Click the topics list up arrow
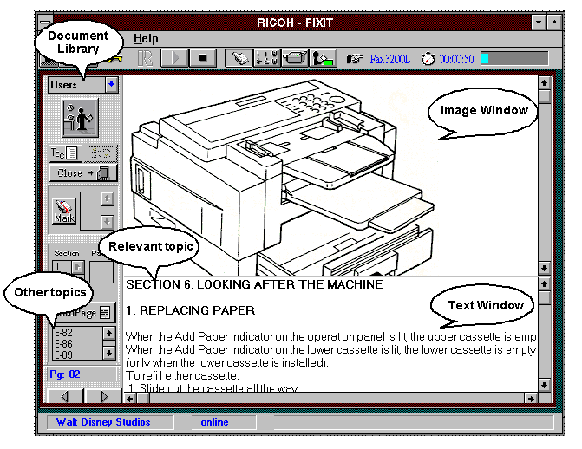The width and height of the screenshot is (582, 449). click(x=109, y=333)
